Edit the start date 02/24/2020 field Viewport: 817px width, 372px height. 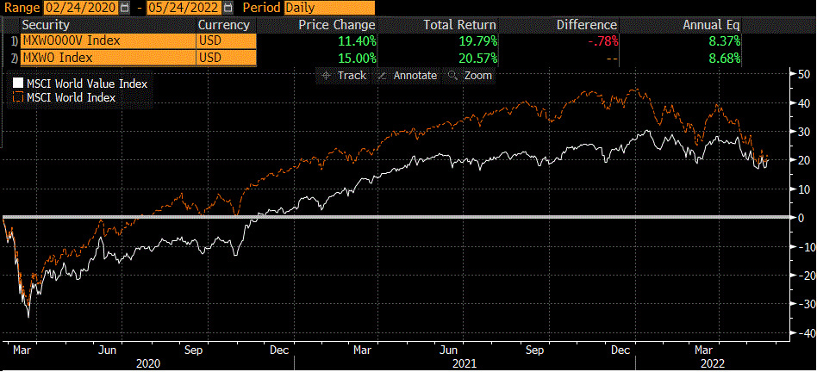(x=81, y=9)
